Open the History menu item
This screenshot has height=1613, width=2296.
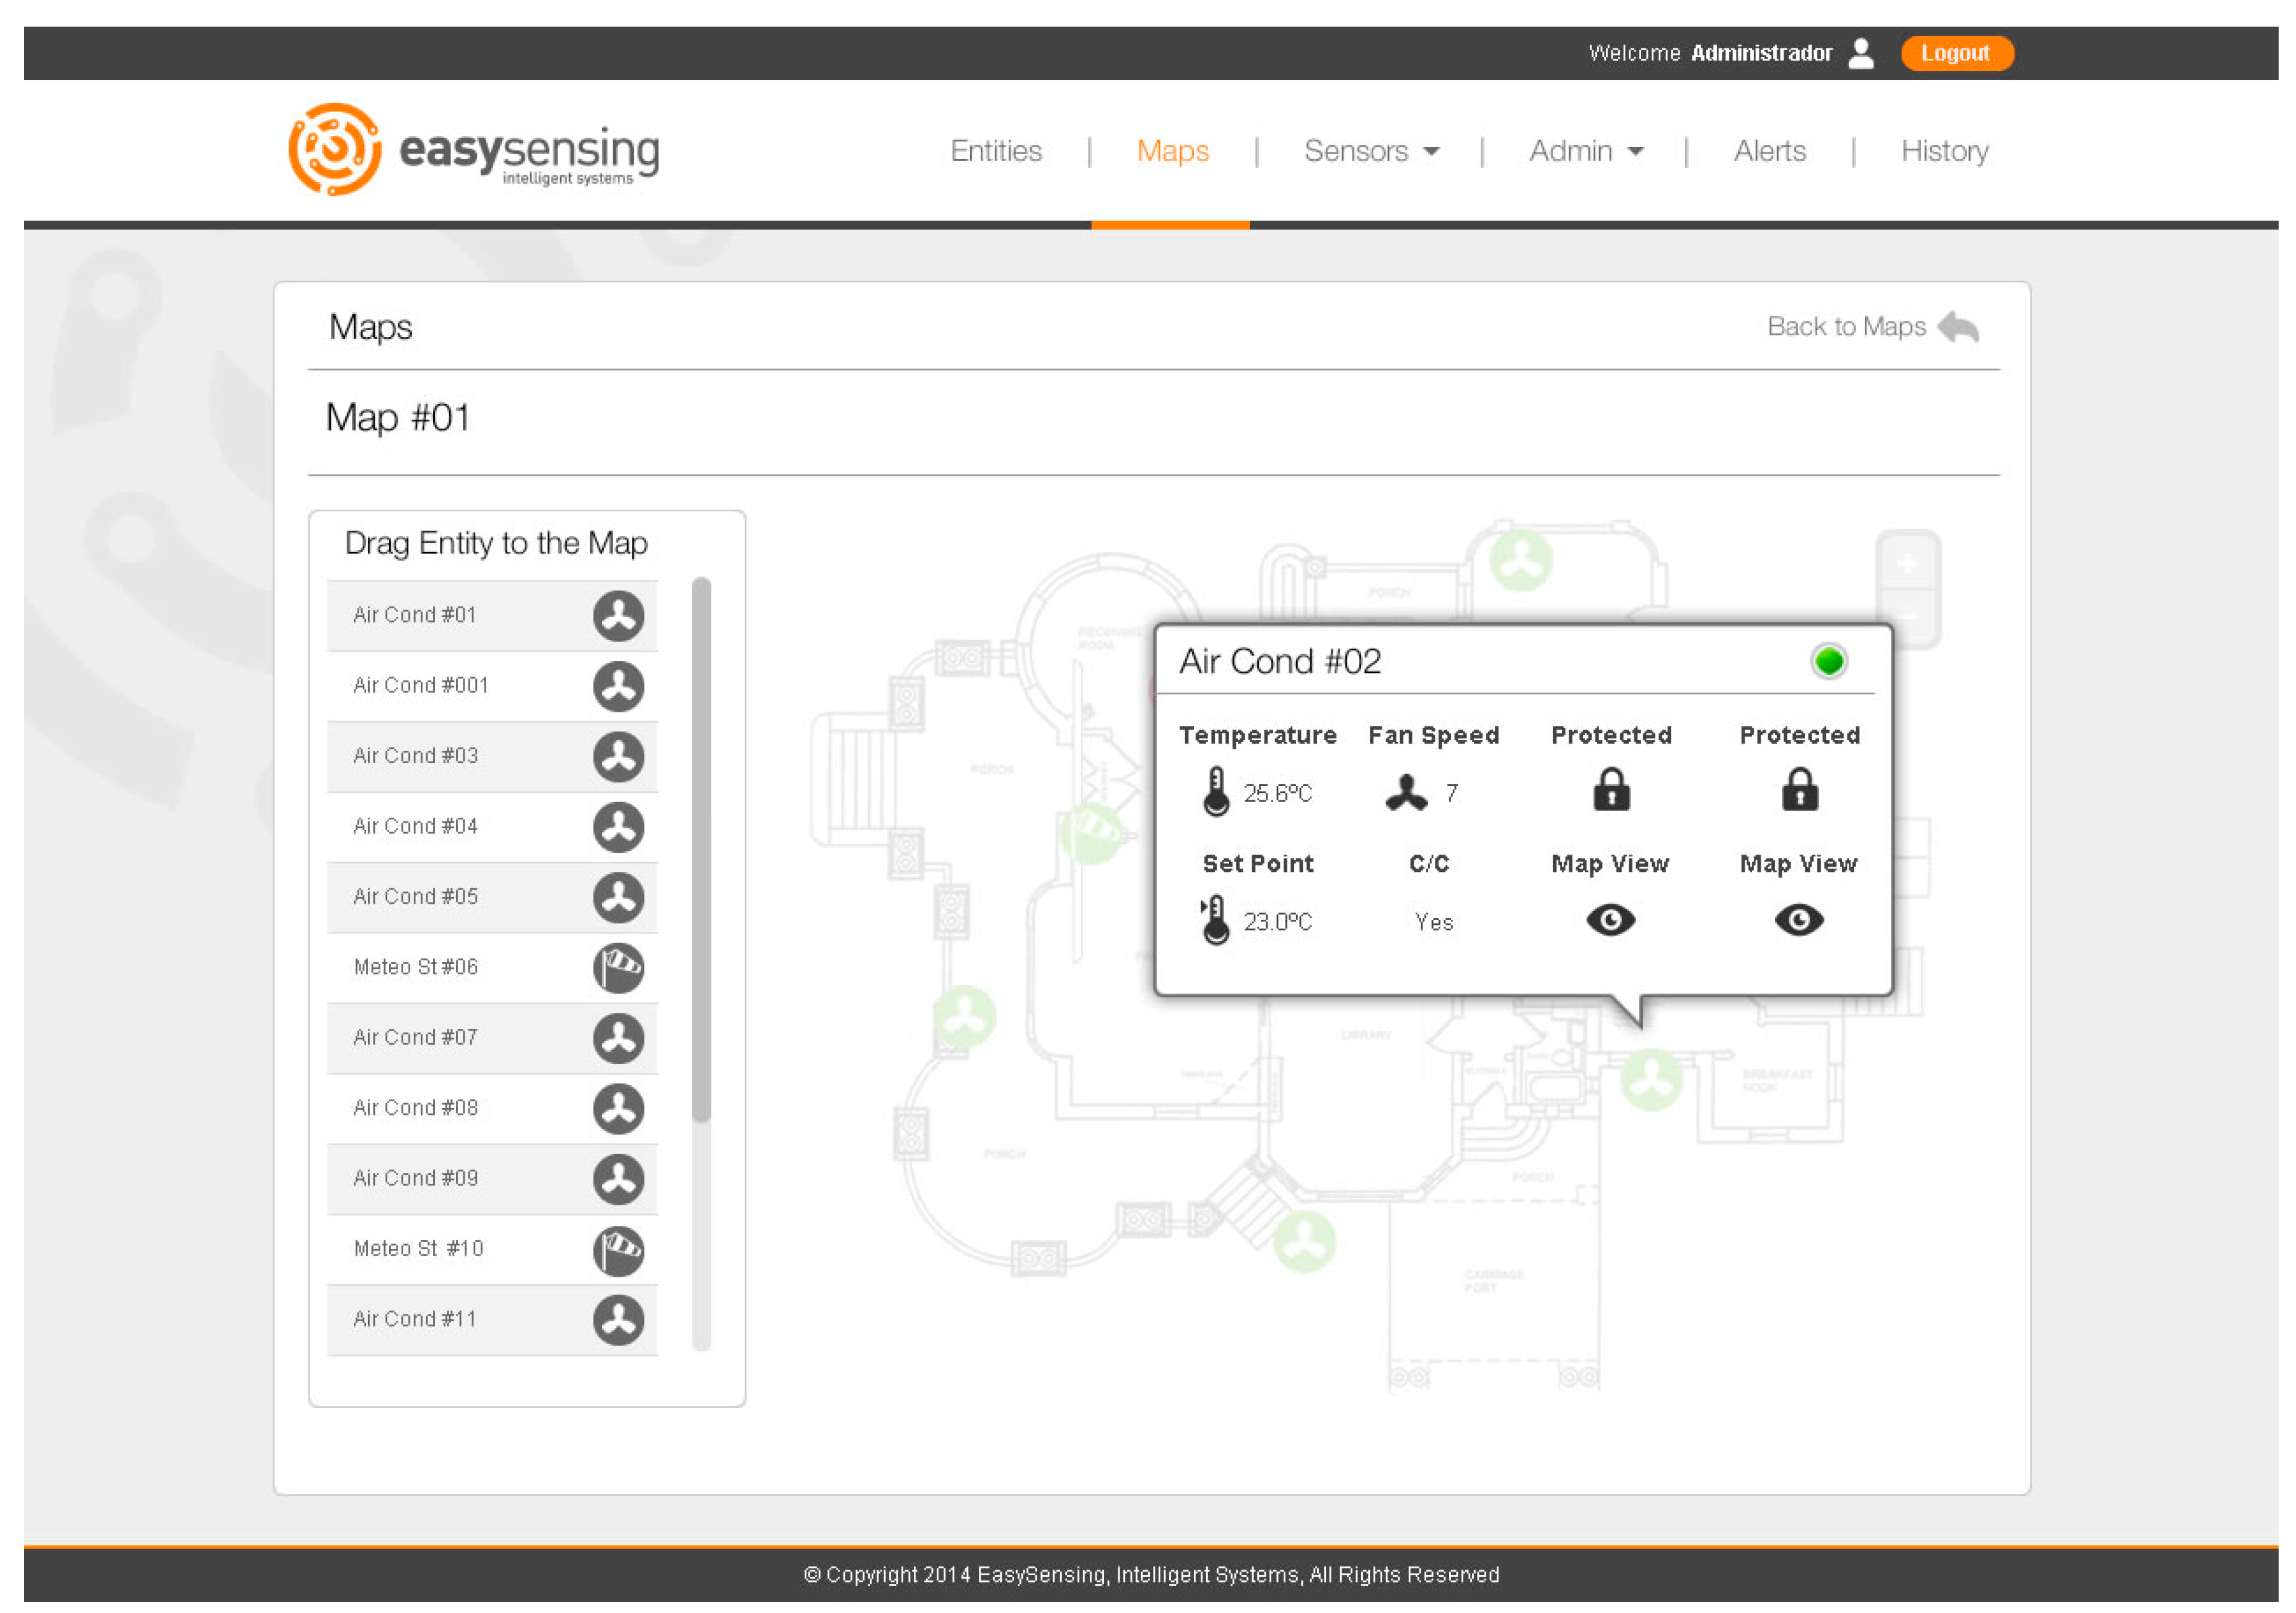(1944, 151)
